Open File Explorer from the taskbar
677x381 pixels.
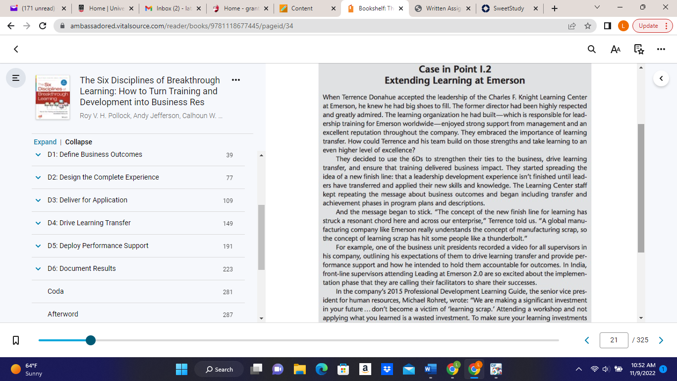point(299,369)
